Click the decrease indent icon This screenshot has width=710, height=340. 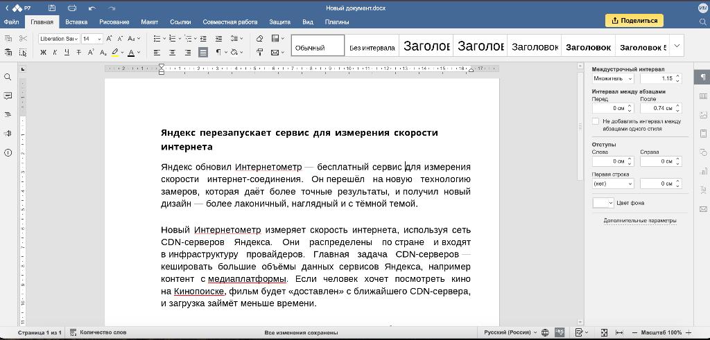203,39
